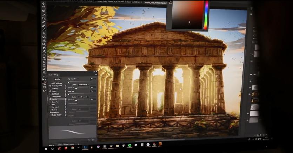Select the Path Selection tool
The height and width of the screenshot is (153, 293).
[x=44, y=62]
